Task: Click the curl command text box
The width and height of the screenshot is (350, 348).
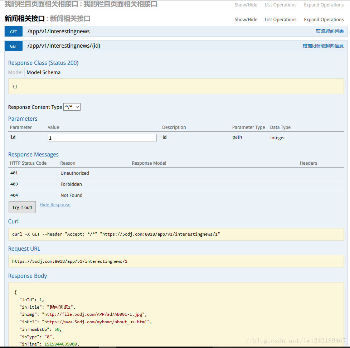Action: [176, 234]
